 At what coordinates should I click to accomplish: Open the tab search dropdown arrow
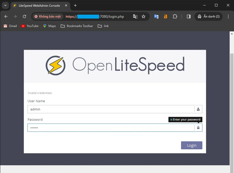[x=5, y=5]
